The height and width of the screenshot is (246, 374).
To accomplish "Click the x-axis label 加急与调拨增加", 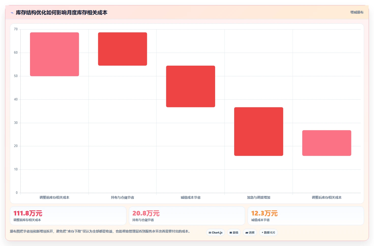I will (259, 197).
